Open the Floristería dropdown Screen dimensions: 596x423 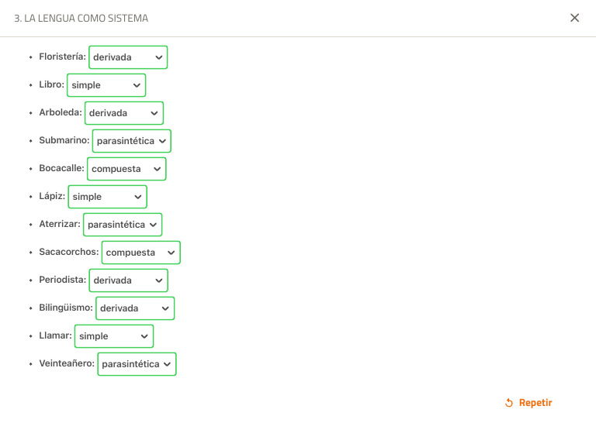coord(128,57)
